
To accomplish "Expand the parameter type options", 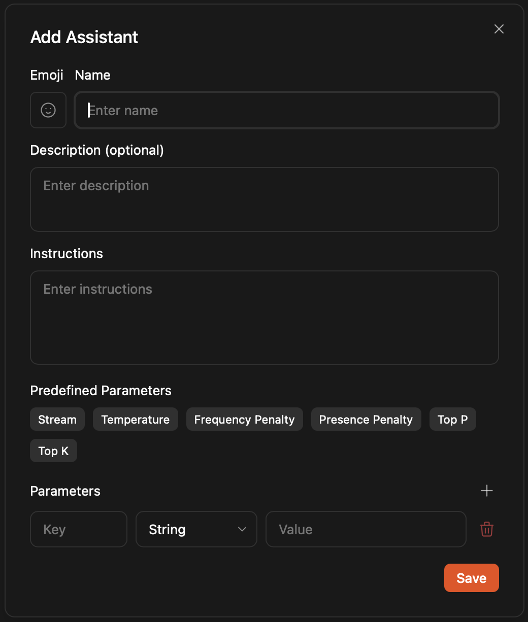I will pos(196,529).
